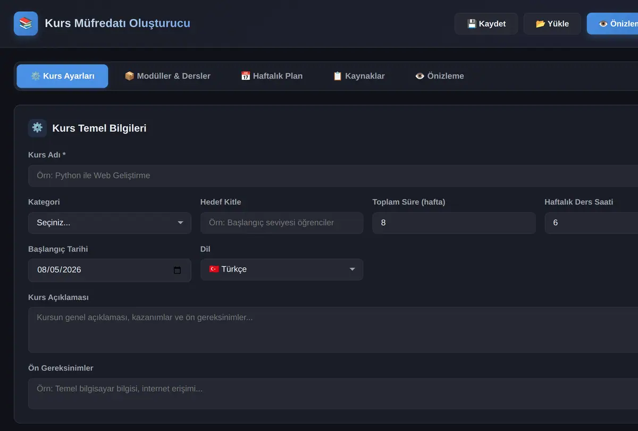Click the Hedef Kitle text field
The image size is (638, 431).
282,223
